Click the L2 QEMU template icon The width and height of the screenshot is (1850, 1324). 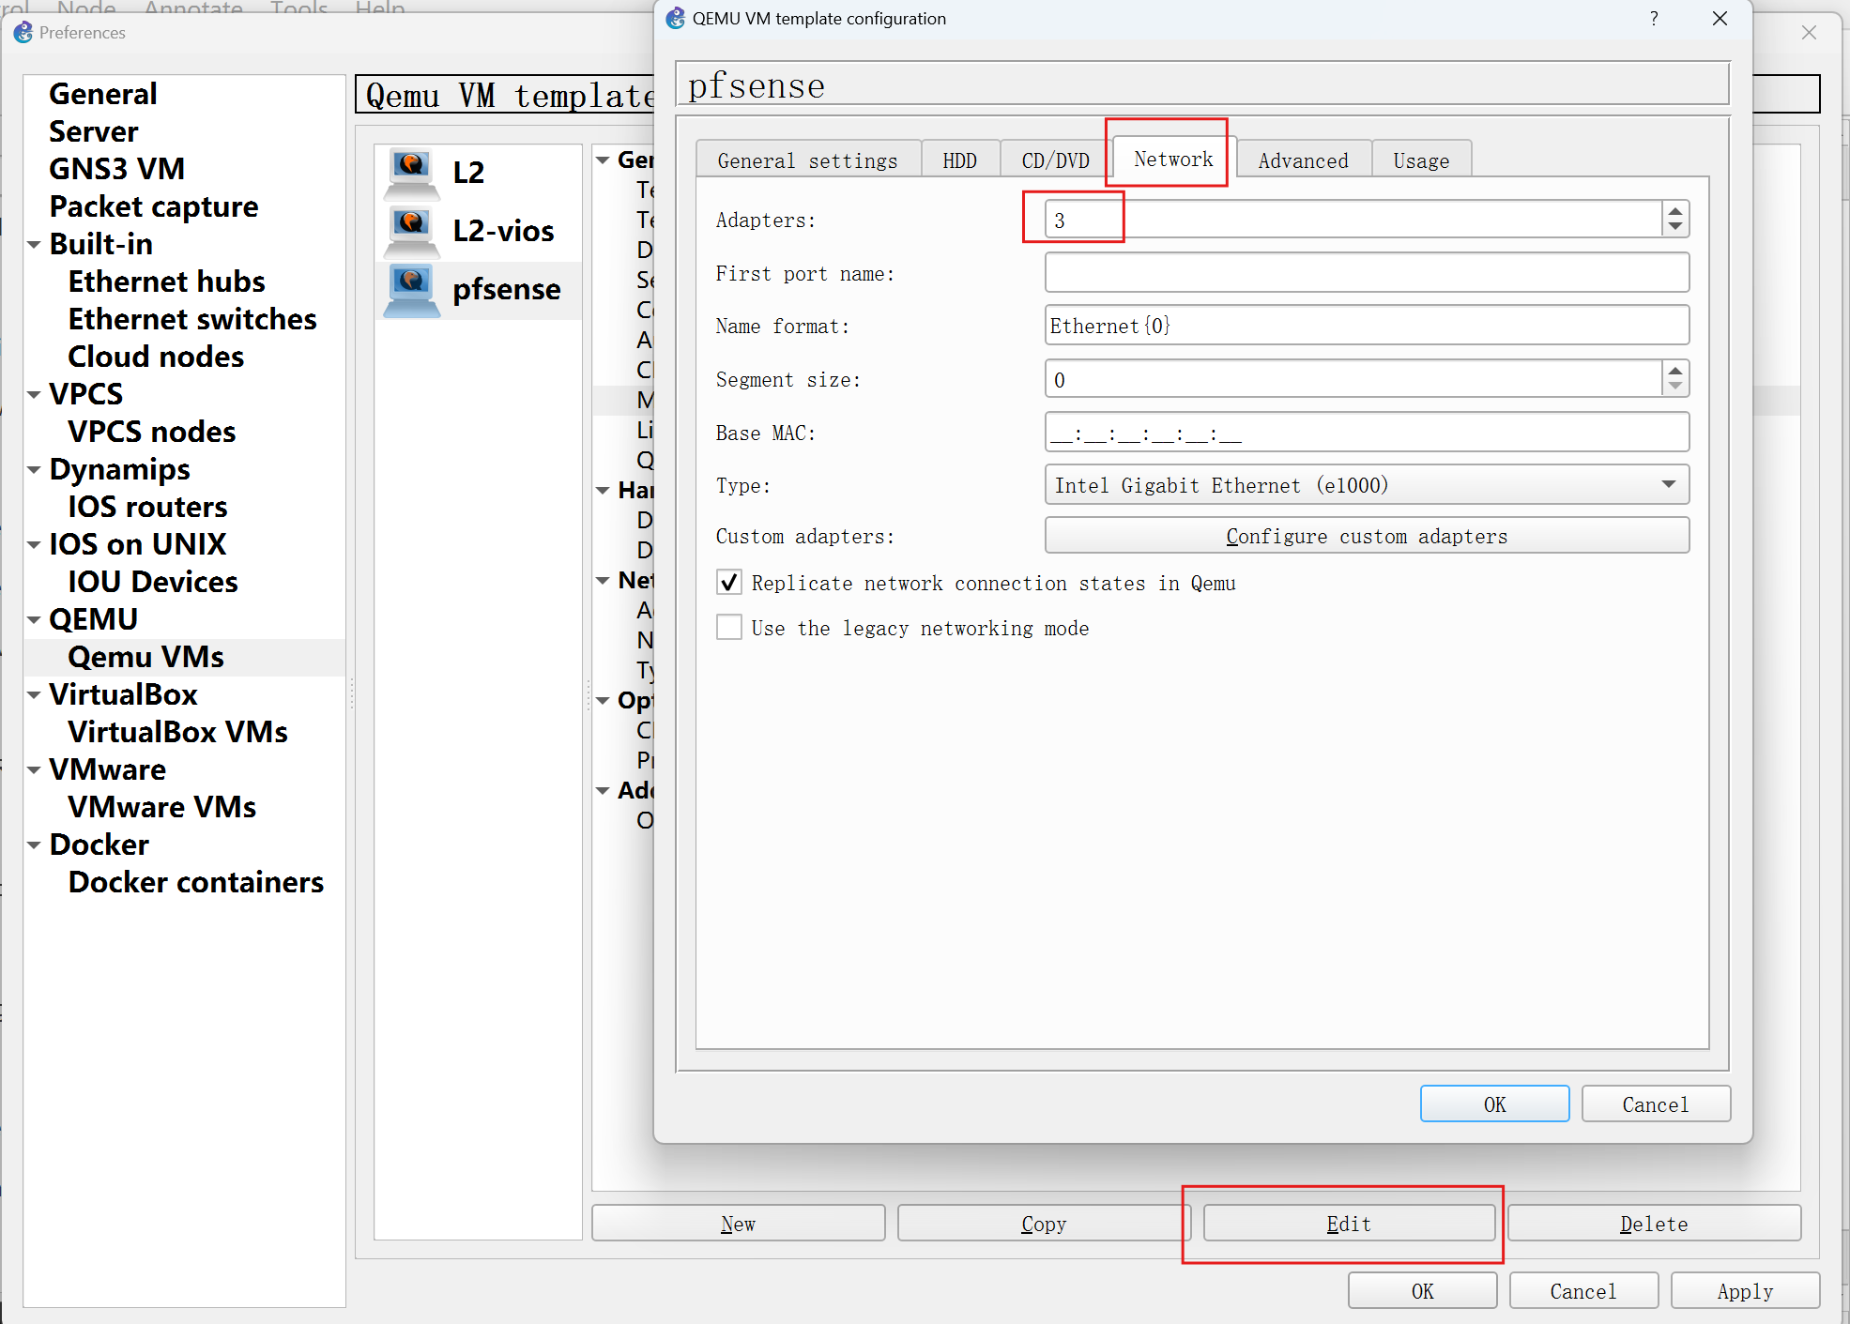pos(411,172)
